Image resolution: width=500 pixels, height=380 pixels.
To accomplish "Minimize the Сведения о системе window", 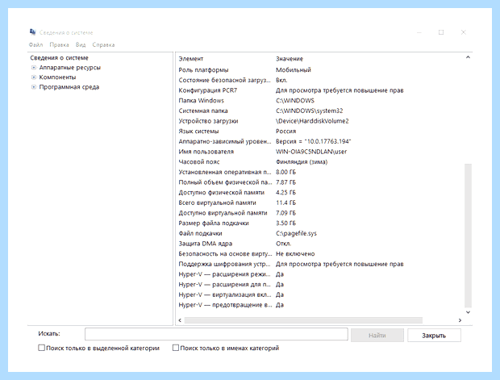I will click(419, 32).
